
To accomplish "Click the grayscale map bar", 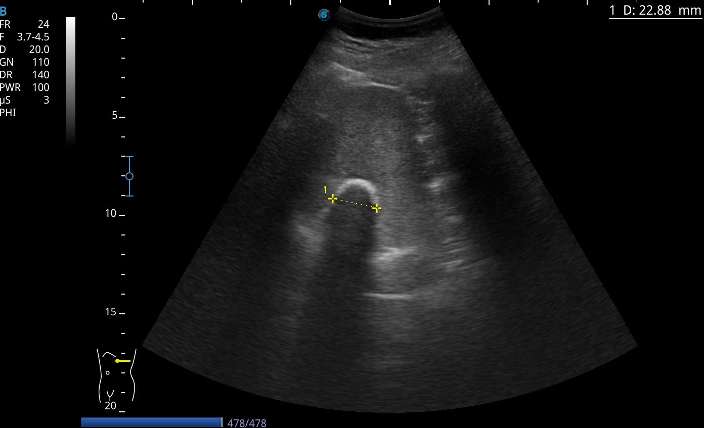I will click(x=71, y=81).
